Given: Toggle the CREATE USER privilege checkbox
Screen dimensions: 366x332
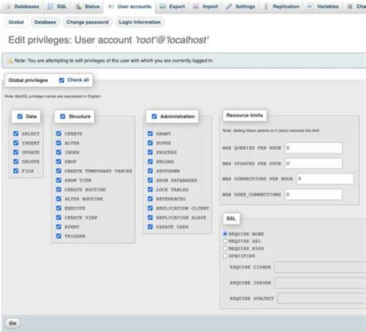Looking at the screenshot, I should tap(151, 227).
